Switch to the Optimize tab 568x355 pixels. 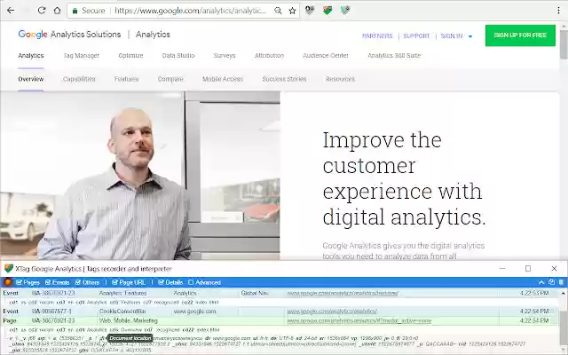click(130, 56)
